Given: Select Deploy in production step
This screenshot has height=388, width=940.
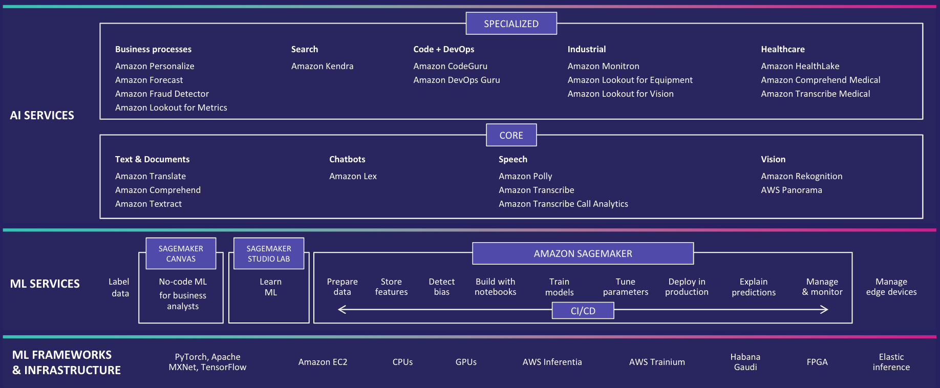Looking at the screenshot, I should (687, 287).
